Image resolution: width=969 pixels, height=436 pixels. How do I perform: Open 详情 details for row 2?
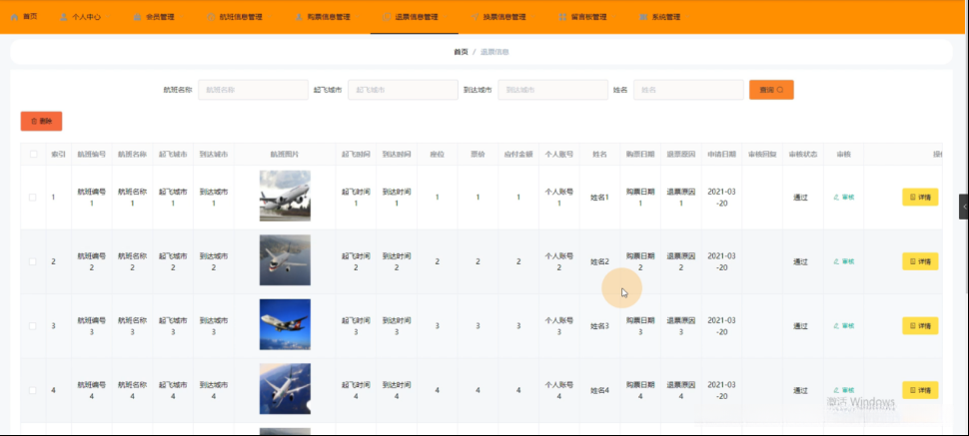(920, 261)
